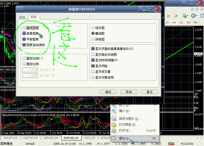The width and height of the screenshot is (204, 146).
Task: Click the add Indicators icon with green plus
Action: point(184,16)
